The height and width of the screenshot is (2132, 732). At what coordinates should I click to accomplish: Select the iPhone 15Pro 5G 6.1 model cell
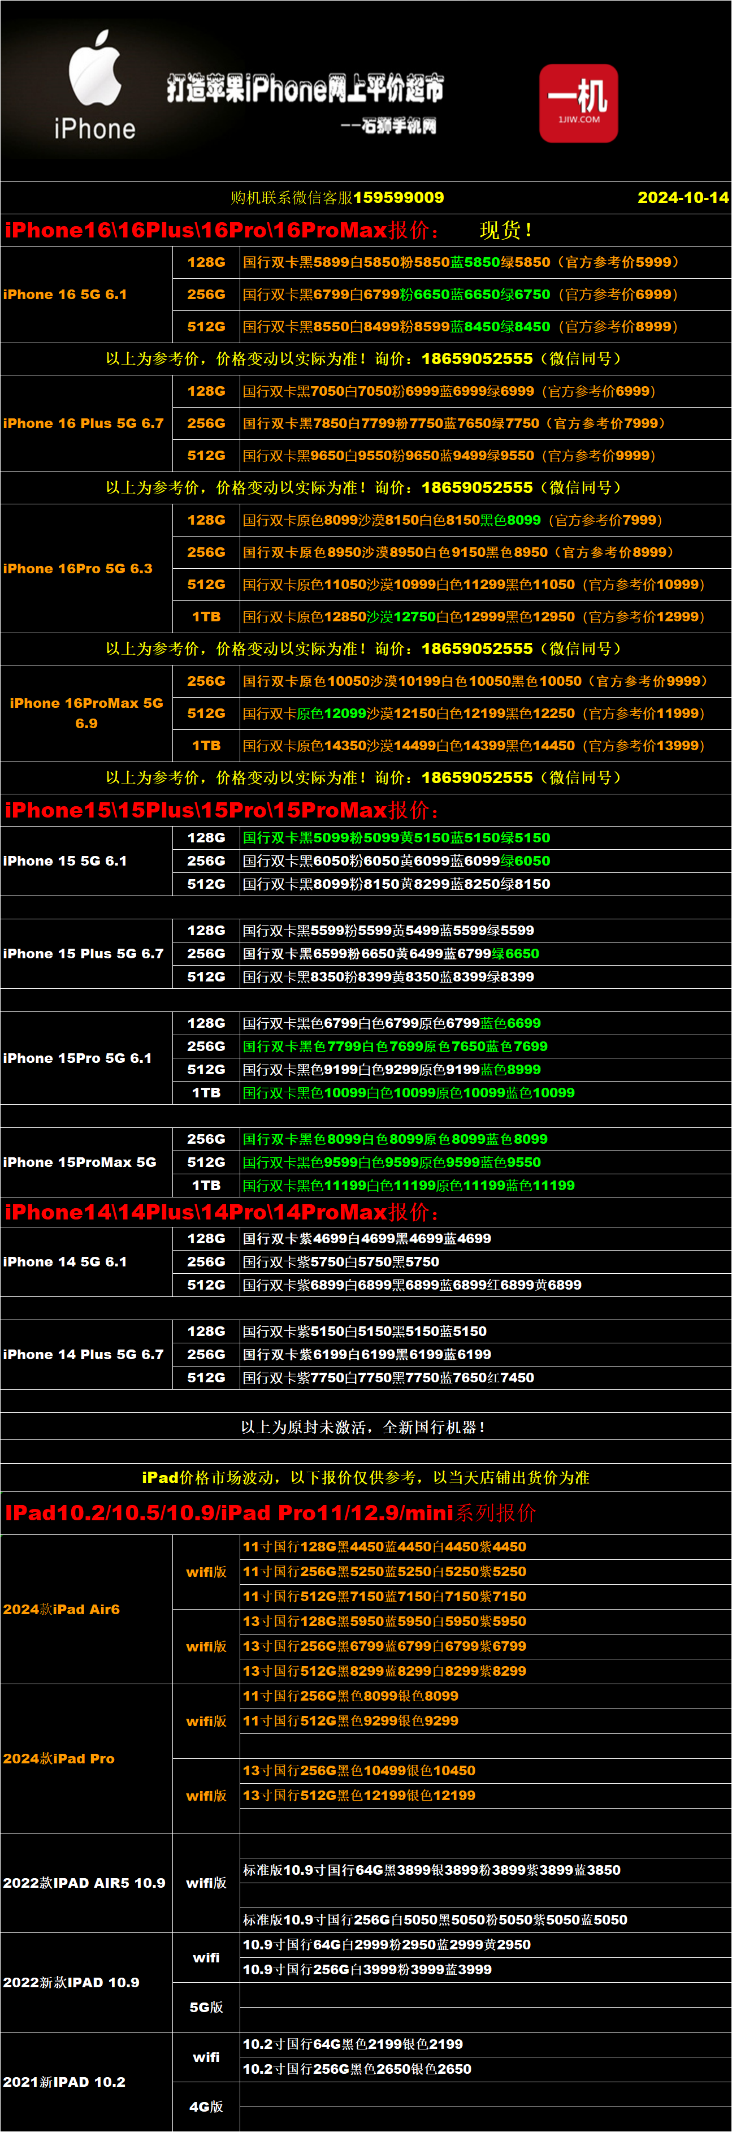coord(86,1058)
